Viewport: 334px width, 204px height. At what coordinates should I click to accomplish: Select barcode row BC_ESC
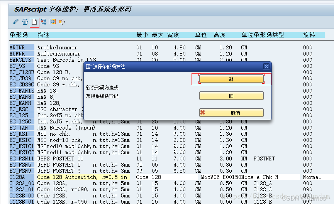pyautogui.click(x=22, y=109)
